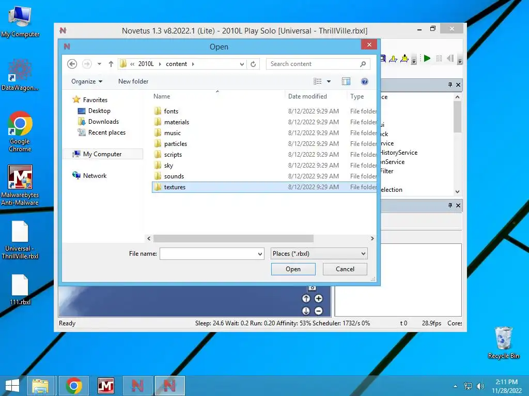
Task: Open the Organize menu
Action: pos(87,81)
